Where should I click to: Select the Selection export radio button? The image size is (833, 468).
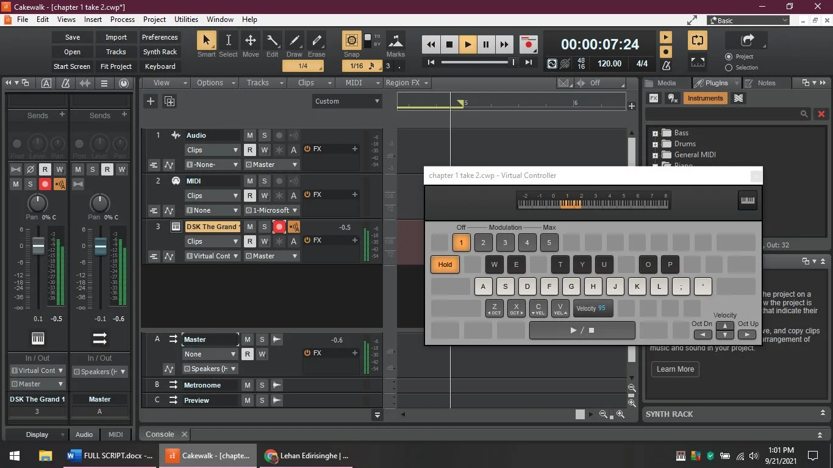tap(729, 68)
